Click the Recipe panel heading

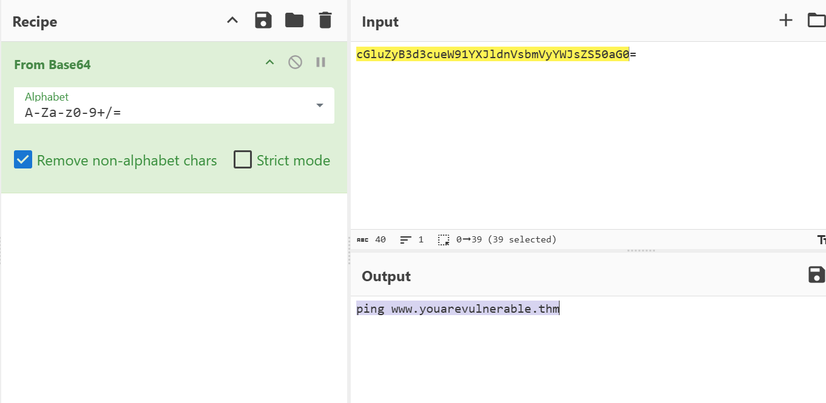click(x=35, y=22)
